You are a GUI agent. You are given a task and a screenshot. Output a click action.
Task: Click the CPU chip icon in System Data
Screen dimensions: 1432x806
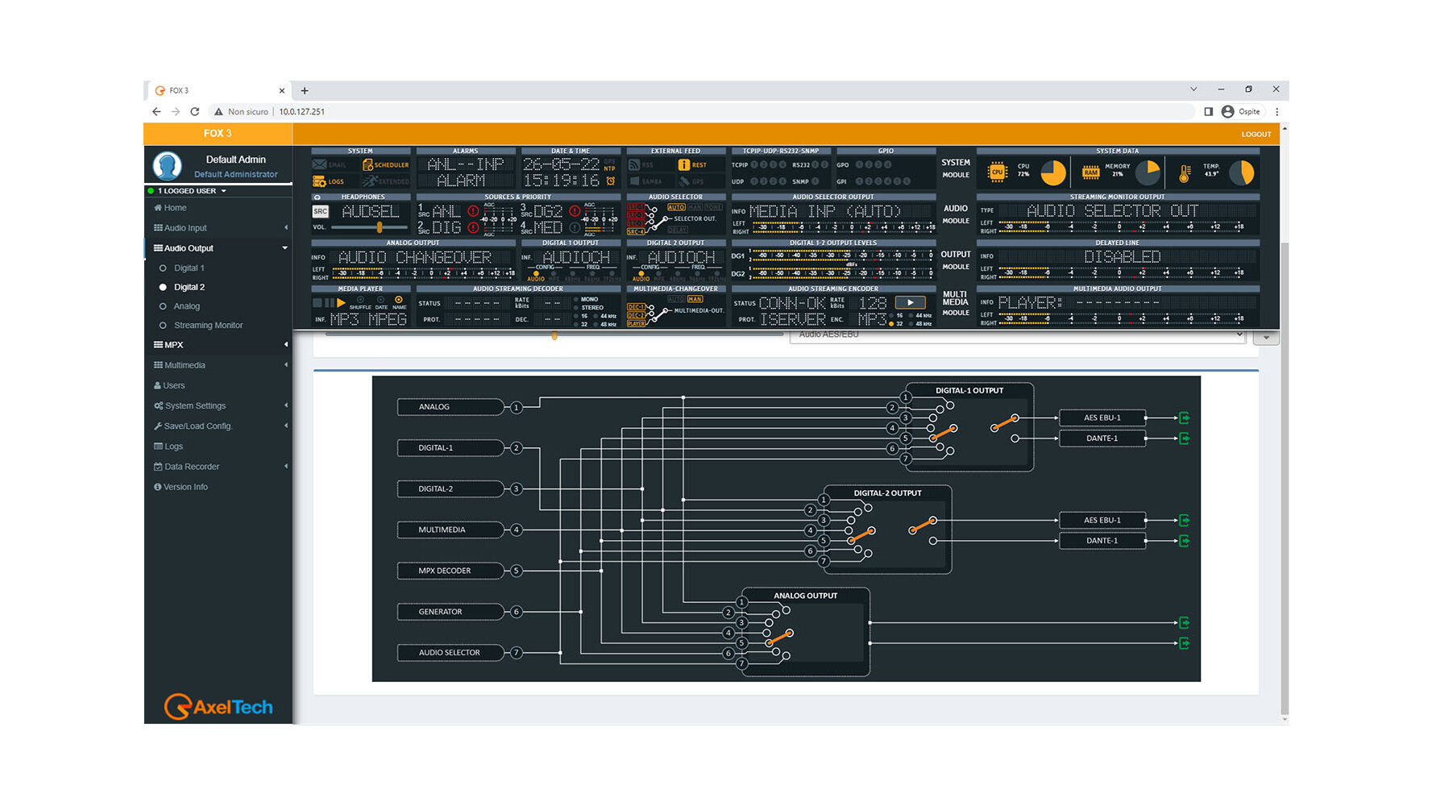[x=998, y=172]
